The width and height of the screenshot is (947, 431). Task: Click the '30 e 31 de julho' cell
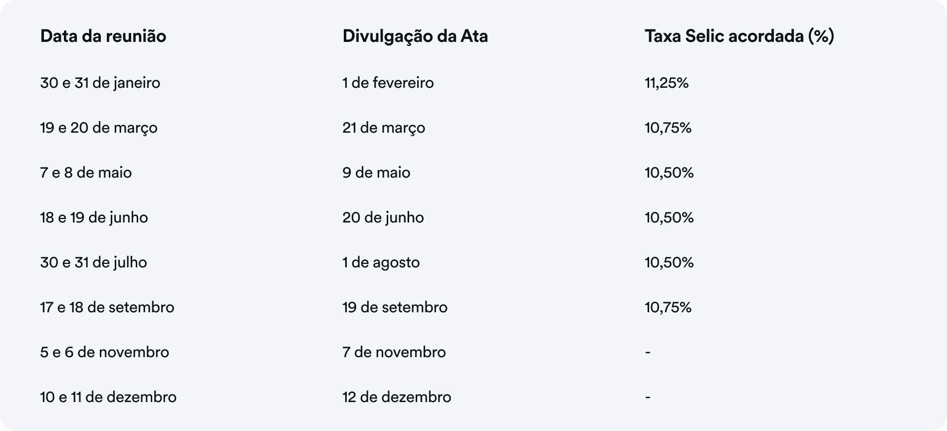(94, 262)
